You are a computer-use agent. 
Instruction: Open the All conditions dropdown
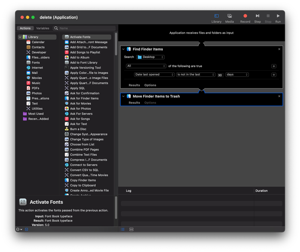146,66
